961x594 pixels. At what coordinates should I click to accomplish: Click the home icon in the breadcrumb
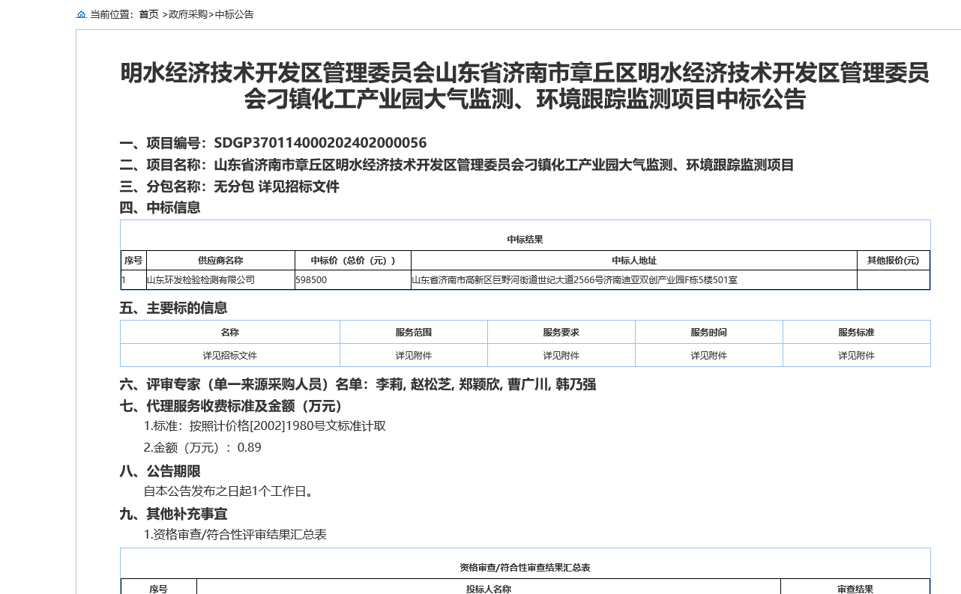pyautogui.click(x=82, y=14)
